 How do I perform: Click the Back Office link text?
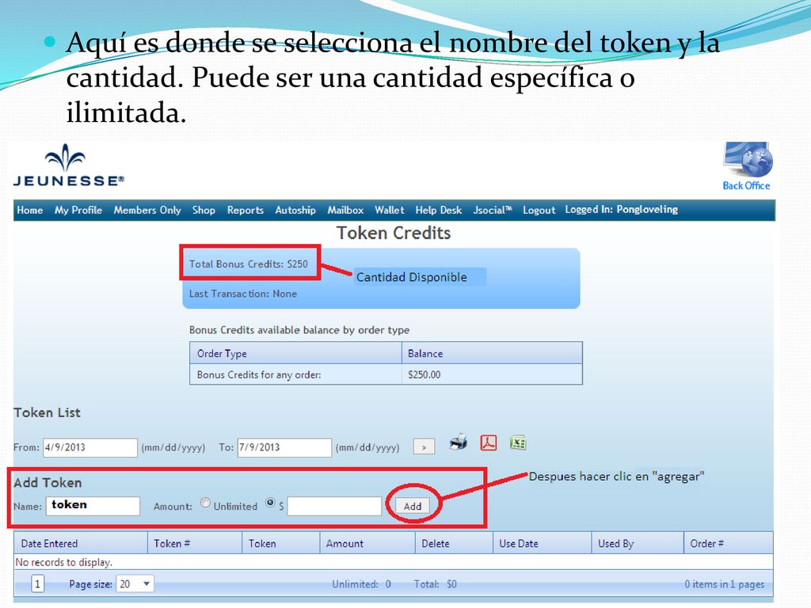tap(746, 185)
